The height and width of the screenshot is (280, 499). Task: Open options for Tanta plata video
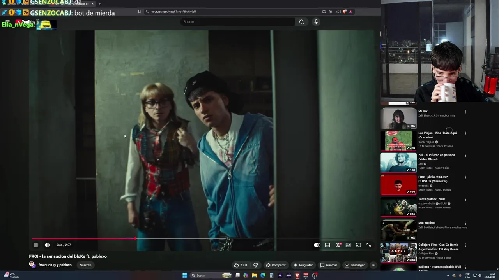click(x=465, y=199)
